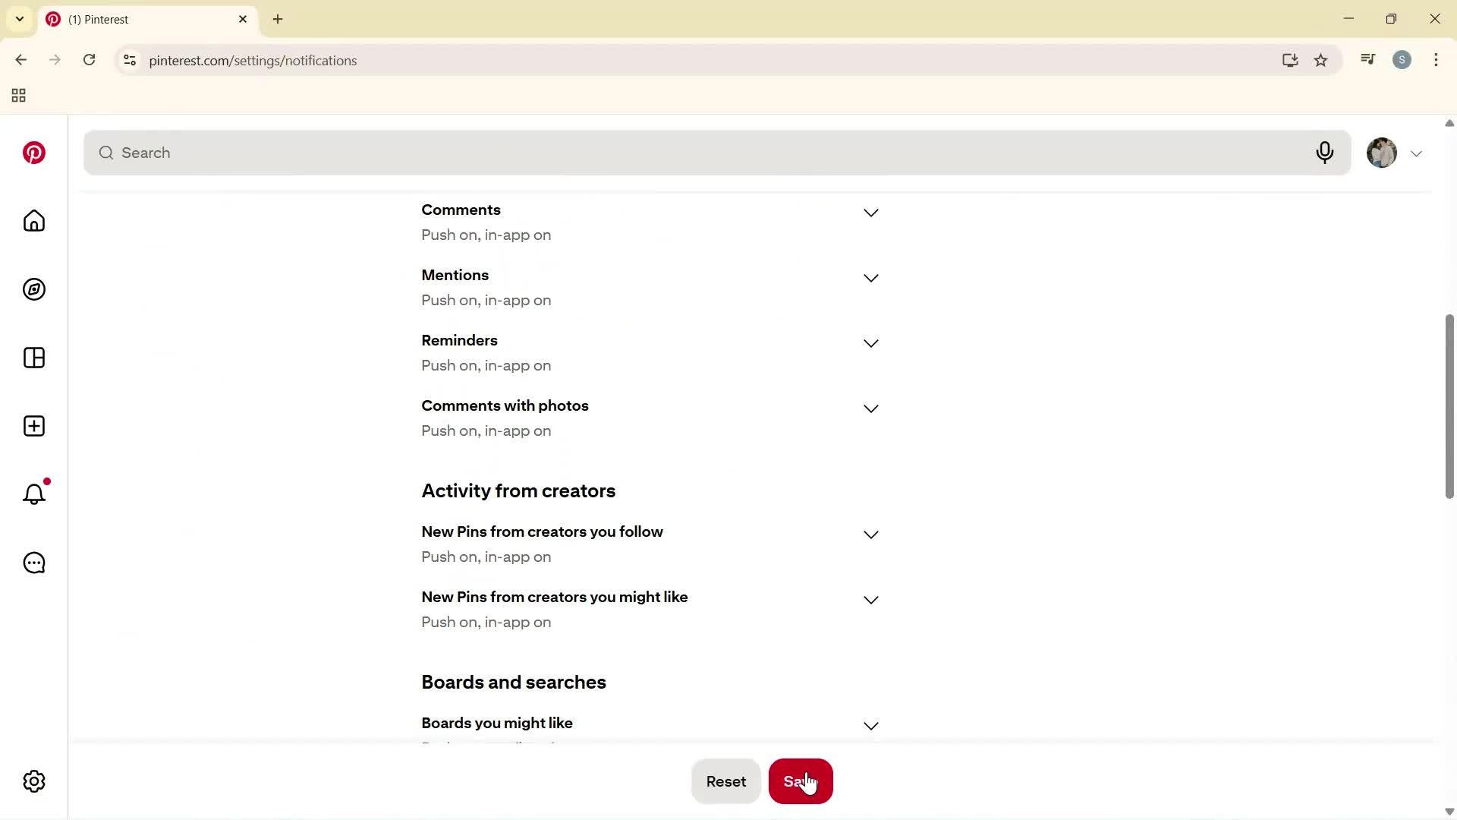Open Pinterest settings gear
1457x820 pixels.
(33, 781)
